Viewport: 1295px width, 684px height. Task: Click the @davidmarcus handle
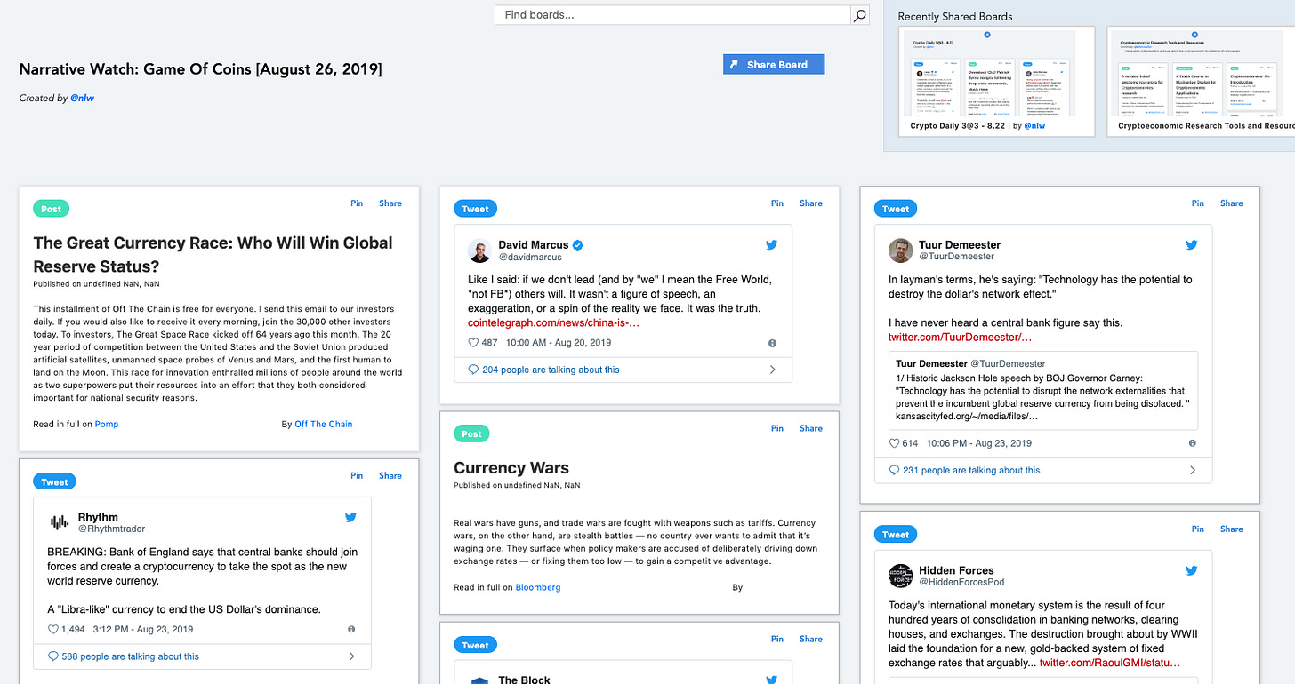530,257
